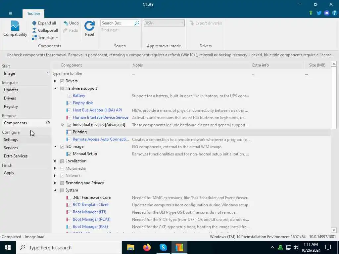Select Boot Manager (PXE) component

click(x=90, y=226)
